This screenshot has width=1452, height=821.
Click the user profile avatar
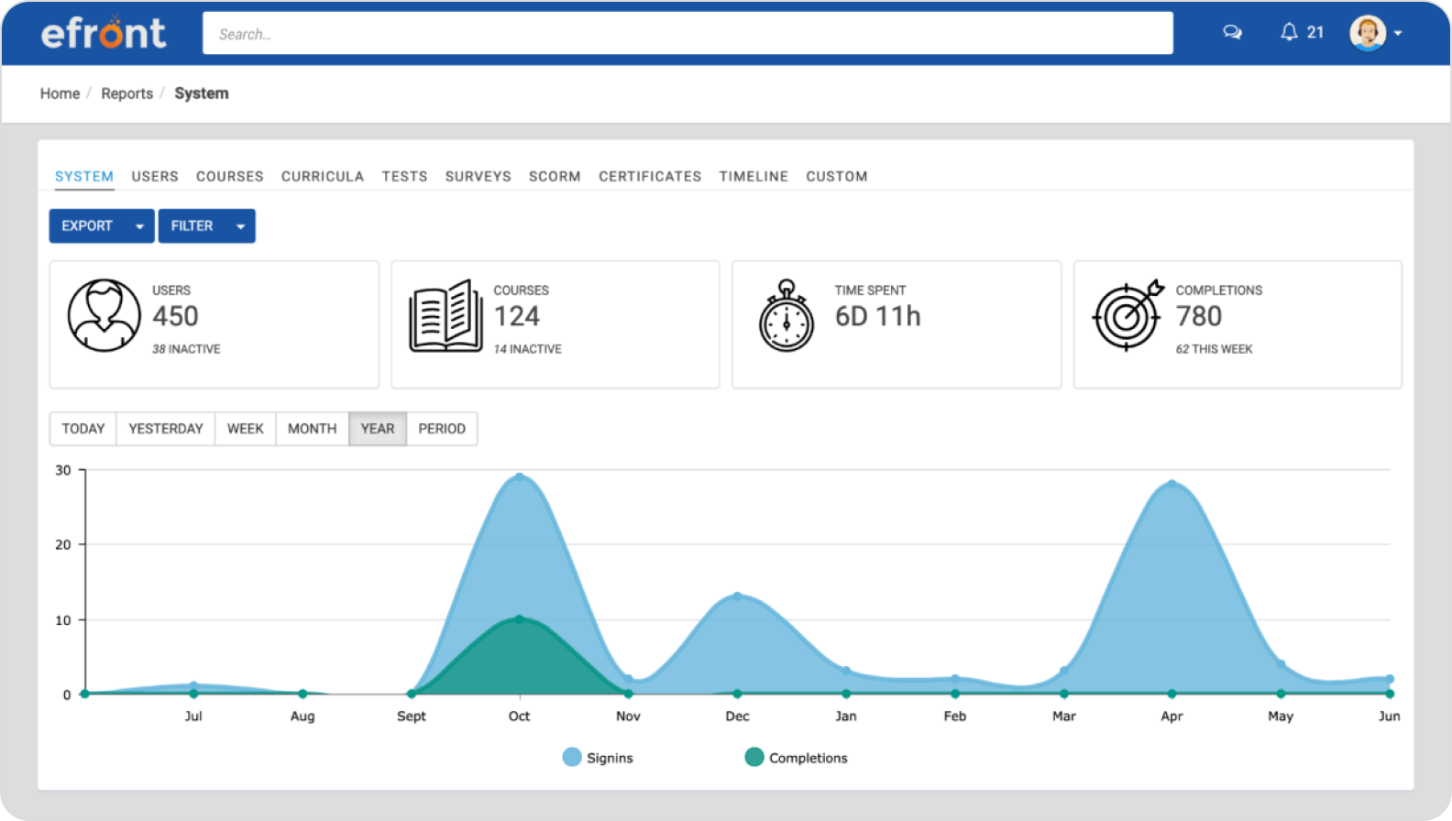point(1367,33)
